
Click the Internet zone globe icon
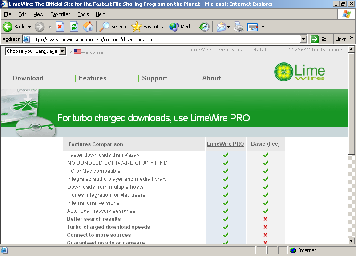tap(293, 250)
